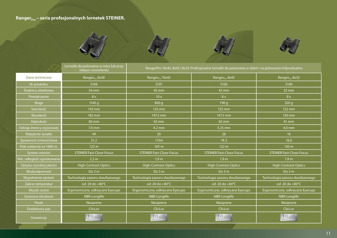This screenshot has width=337, height=238.
Task: Select the 7.0 mm exit pupil value
Action: [94, 128]
